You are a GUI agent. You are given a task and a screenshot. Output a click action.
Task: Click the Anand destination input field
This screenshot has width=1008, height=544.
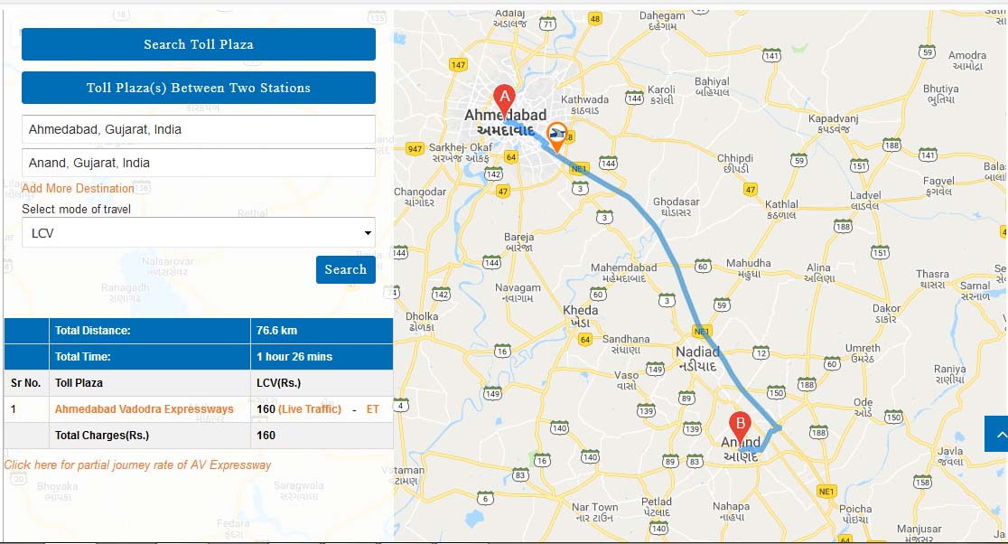tap(199, 163)
